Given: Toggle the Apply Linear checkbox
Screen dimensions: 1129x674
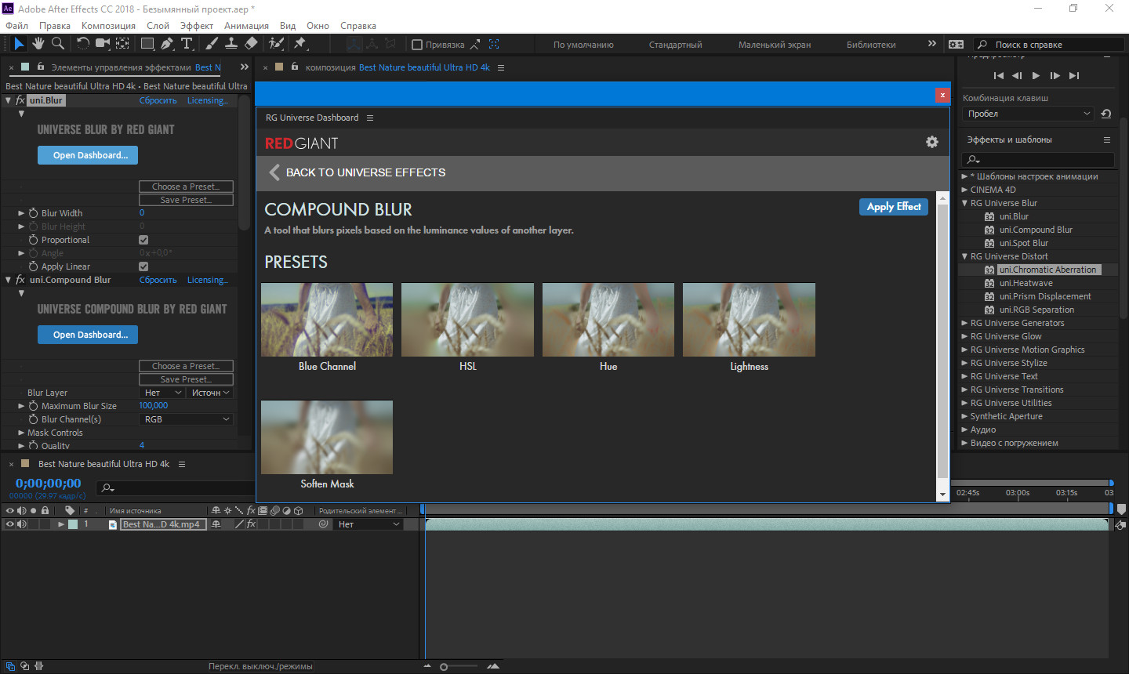Looking at the screenshot, I should click(x=143, y=266).
